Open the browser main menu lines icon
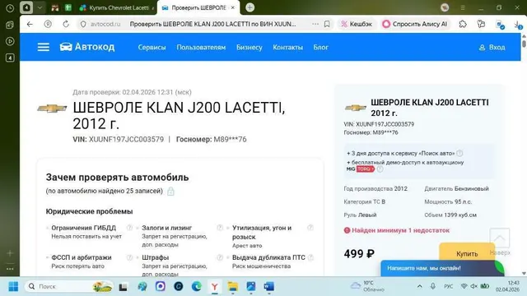527x296 pixels. click(463, 7)
